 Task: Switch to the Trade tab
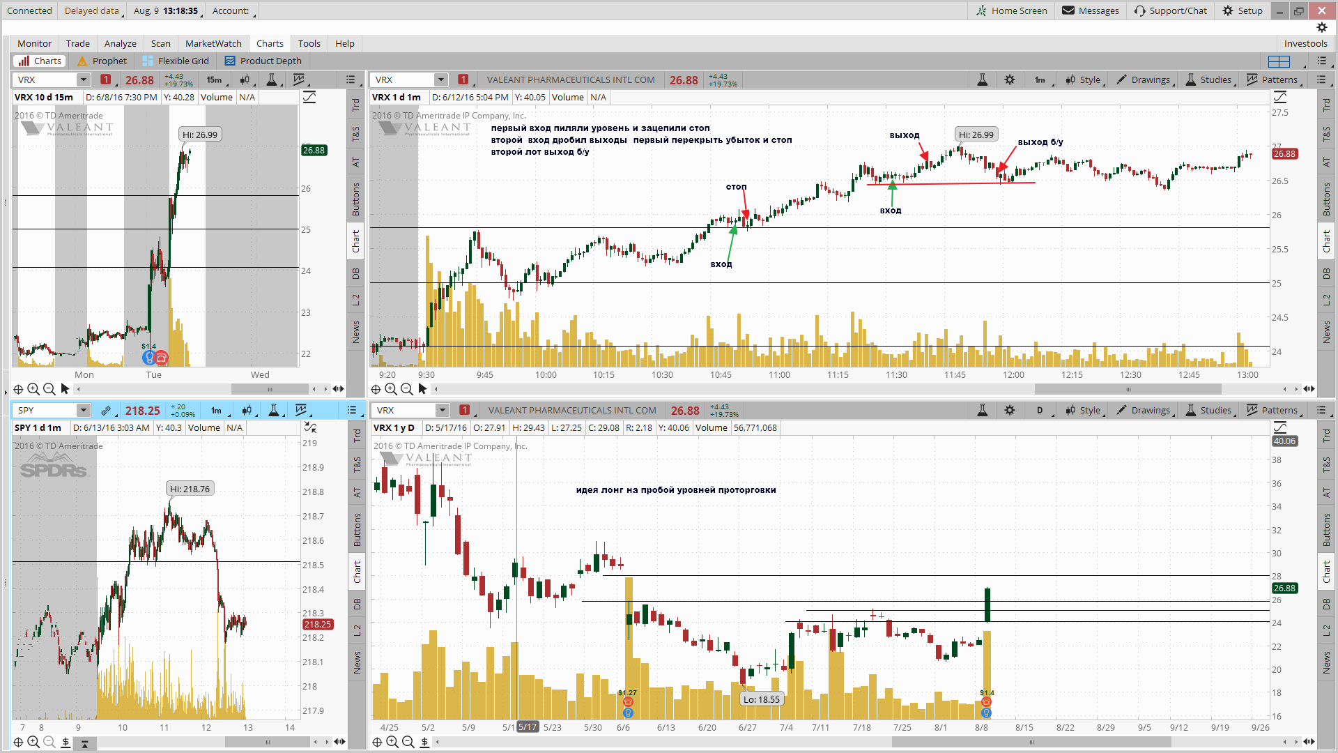[78, 43]
